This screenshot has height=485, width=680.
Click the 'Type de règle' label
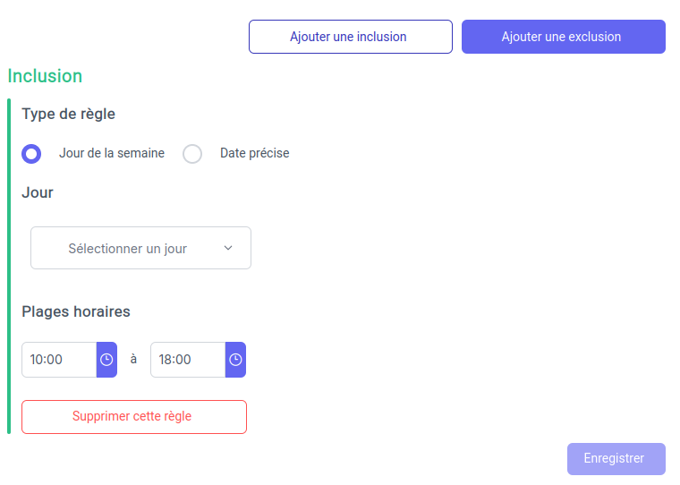click(x=68, y=114)
